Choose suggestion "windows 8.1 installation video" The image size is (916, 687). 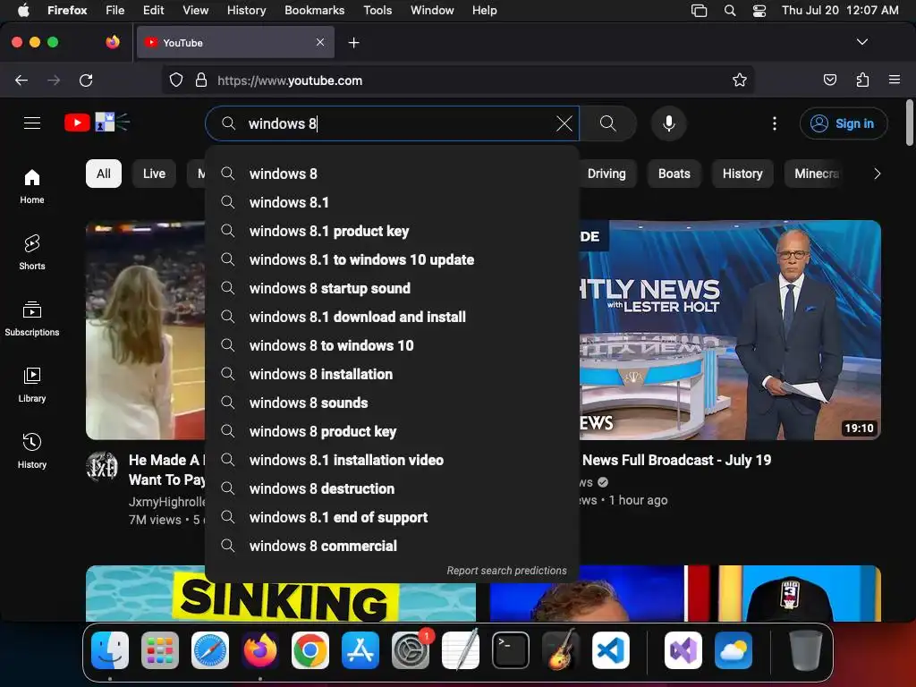click(392, 460)
